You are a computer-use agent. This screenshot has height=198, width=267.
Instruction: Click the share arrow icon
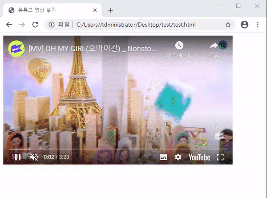(x=214, y=46)
